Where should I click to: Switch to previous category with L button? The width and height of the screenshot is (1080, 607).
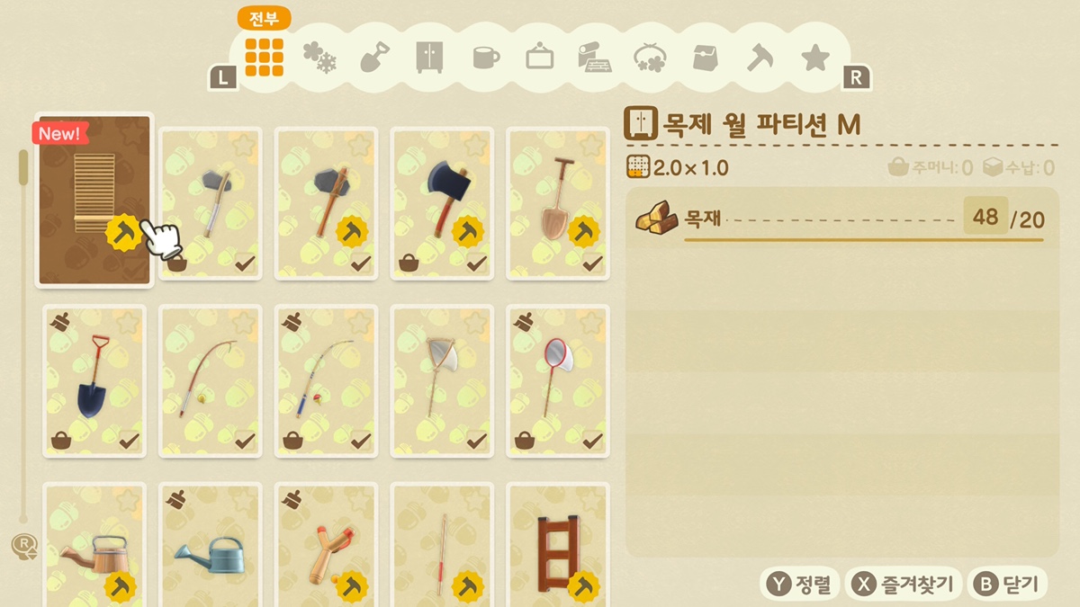pyautogui.click(x=223, y=77)
